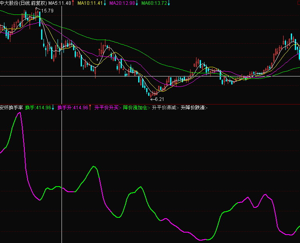
Task: Click the 6.21 low price marker
Action: click(159, 99)
